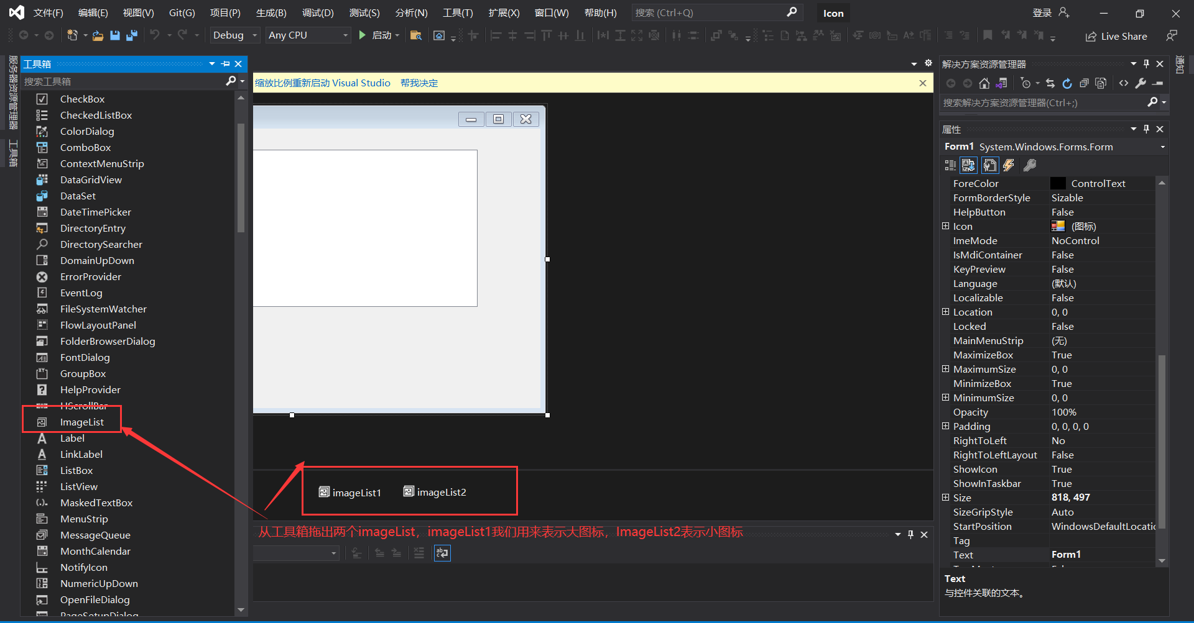The width and height of the screenshot is (1194, 623).
Task: Expand the Icon property node
Action: pos(945,226)
